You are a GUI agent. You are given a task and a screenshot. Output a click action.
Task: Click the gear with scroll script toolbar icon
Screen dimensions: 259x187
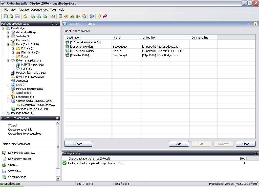[78, 16]
